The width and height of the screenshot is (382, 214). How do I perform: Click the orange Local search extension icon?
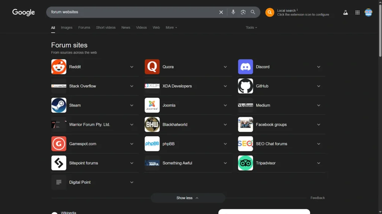coord(270,12)
